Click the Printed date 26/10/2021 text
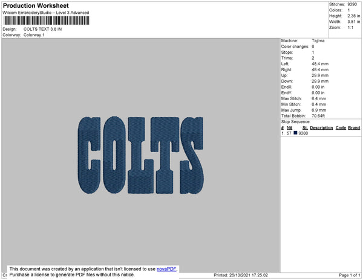This screenshot has height=280, width=363. click(241, 275)
